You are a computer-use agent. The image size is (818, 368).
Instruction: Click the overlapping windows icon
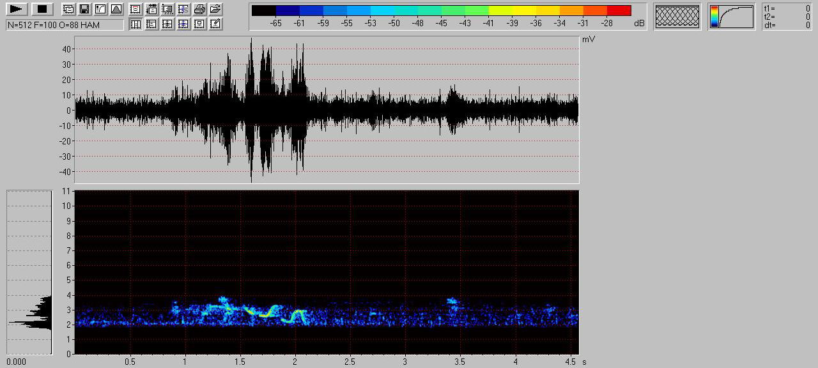[x=68, y=9]
